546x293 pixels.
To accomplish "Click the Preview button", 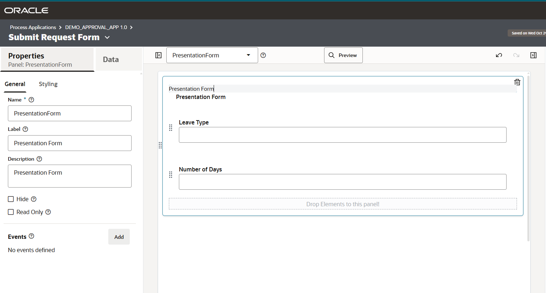I will 343,55.
